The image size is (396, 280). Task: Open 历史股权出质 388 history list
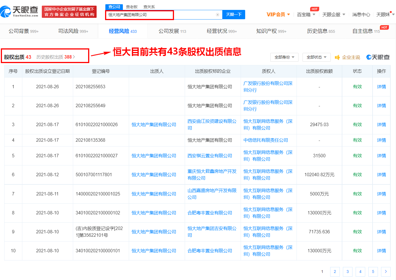56,57
